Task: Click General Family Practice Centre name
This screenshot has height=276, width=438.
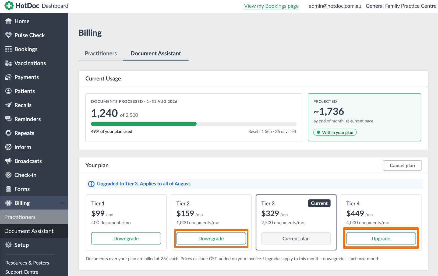Action: [x=401, y=6]
